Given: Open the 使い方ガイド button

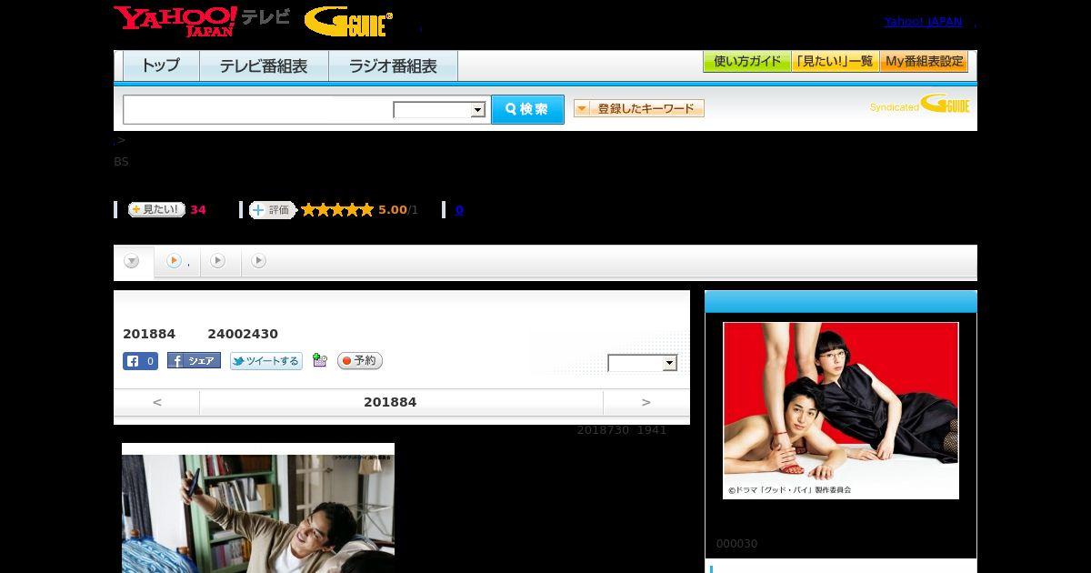Looking at the screenshot, I should click(x=747, y=62).
